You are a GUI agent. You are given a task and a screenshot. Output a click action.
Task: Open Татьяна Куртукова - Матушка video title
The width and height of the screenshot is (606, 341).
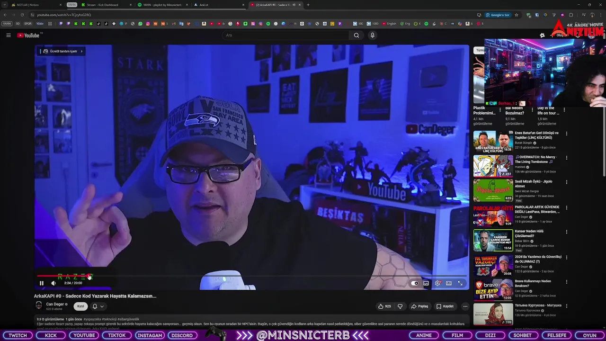click(x=538, y=305)
